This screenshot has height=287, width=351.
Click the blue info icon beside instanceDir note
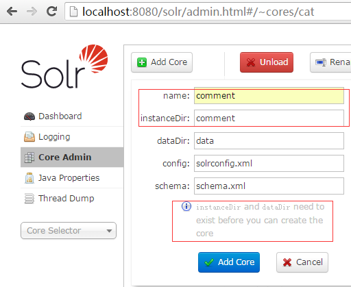(x=186, y=206)
